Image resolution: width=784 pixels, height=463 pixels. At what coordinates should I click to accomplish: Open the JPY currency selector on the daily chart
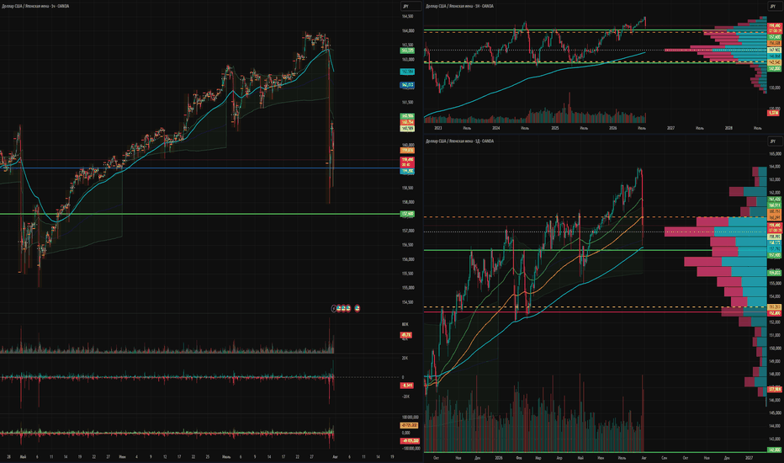775,141
